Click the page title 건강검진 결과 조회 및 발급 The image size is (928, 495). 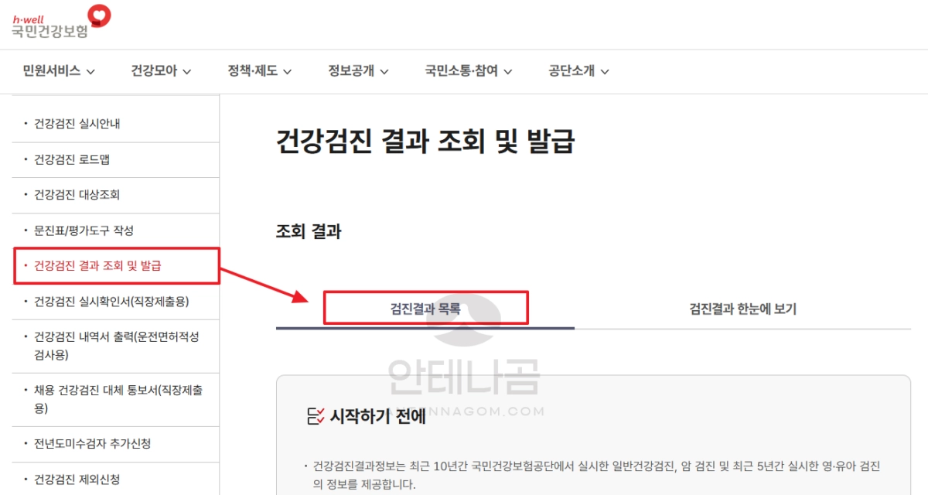coord(425,142)
